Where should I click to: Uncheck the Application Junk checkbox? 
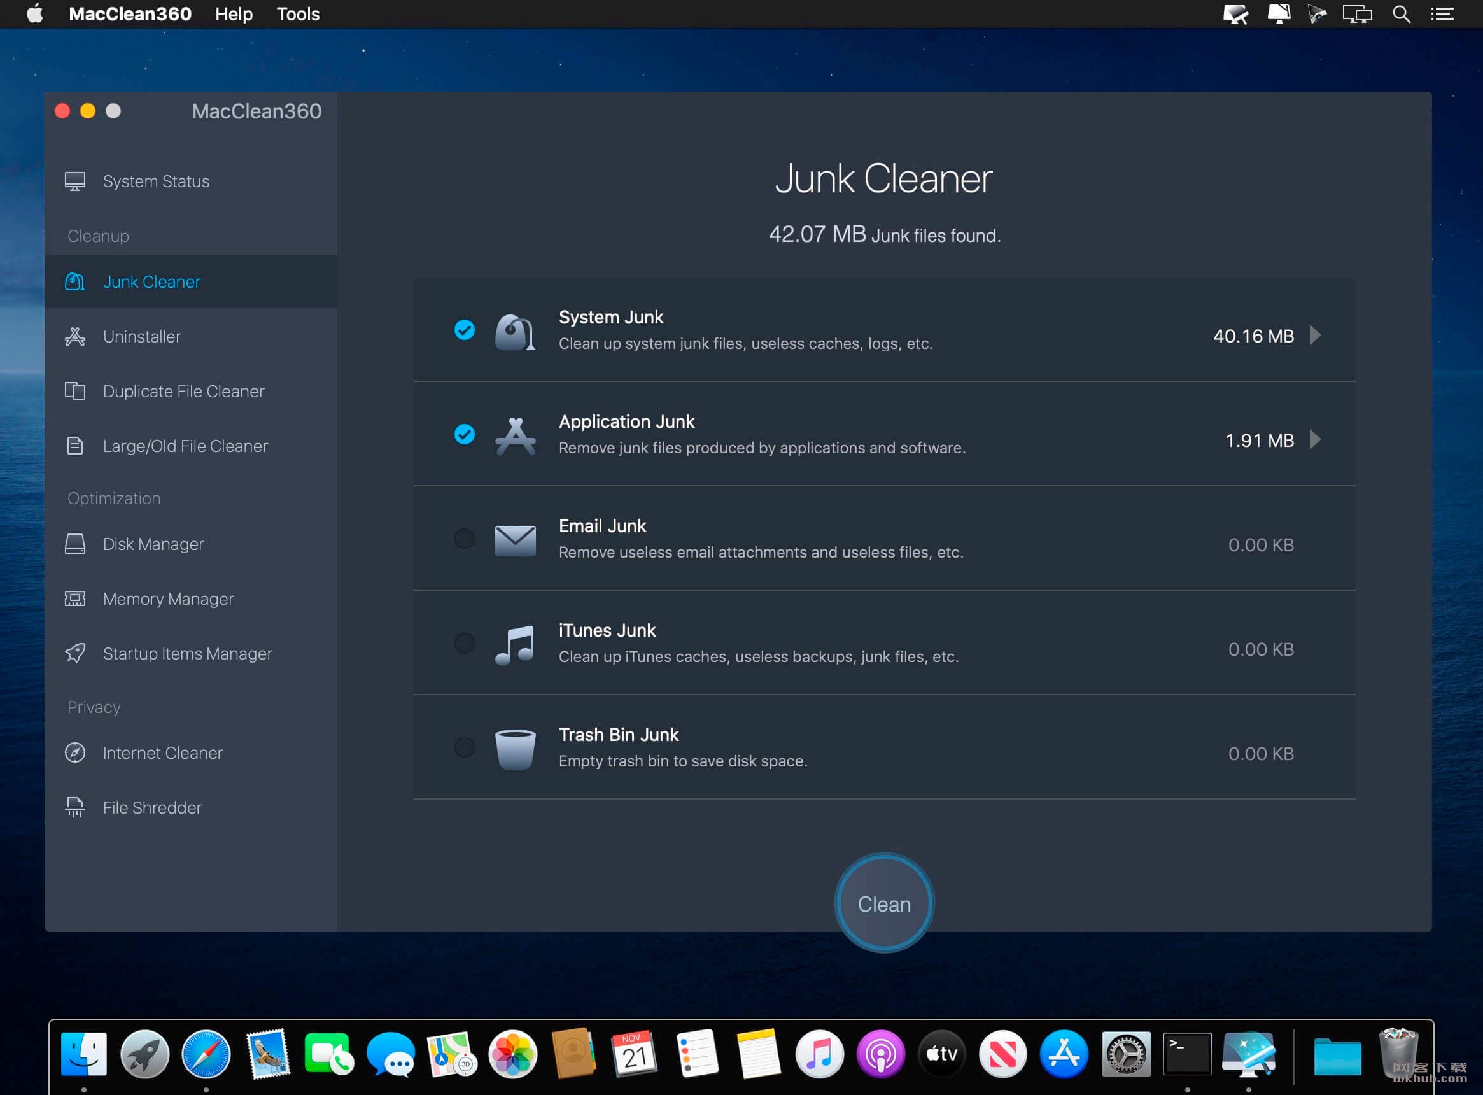(465, 434)
